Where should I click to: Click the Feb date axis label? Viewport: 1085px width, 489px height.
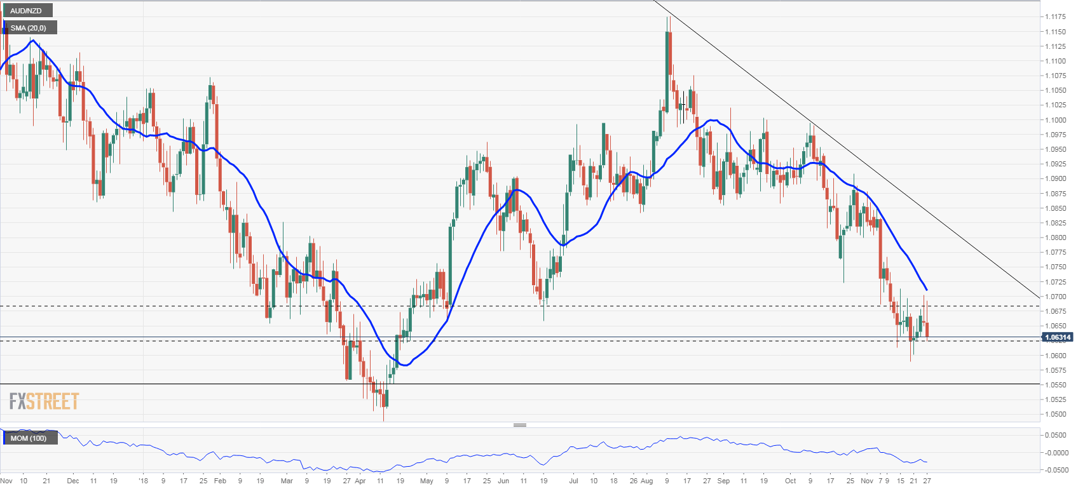[x=220, y=481]
